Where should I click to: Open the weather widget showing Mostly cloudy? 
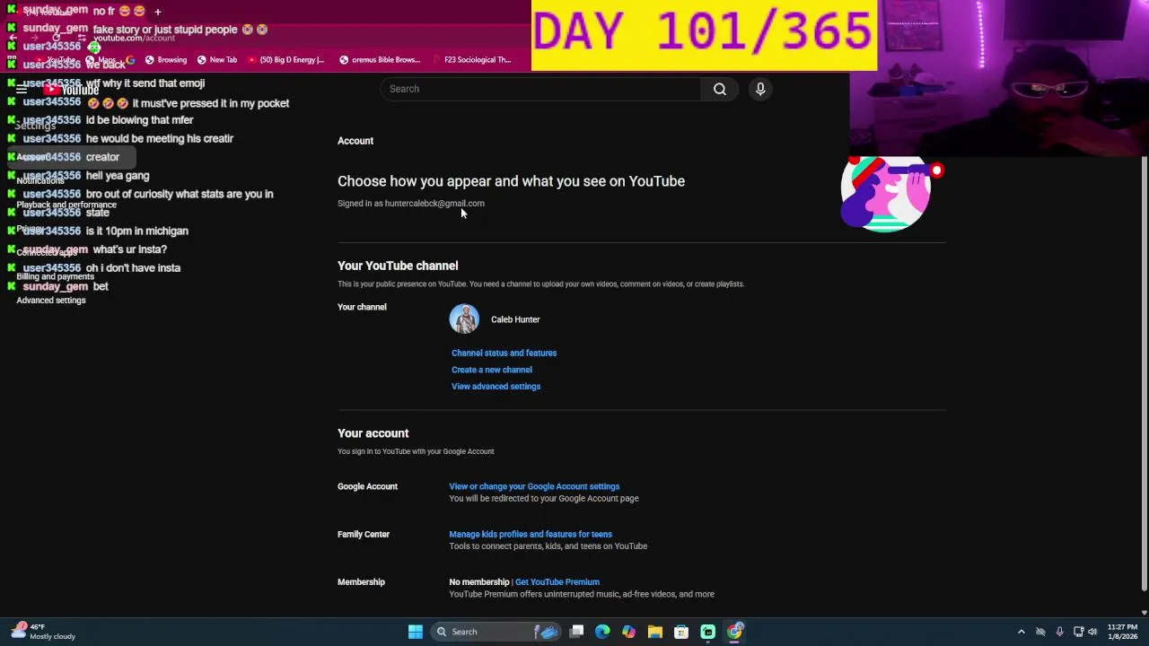click(x=43, y=632)
